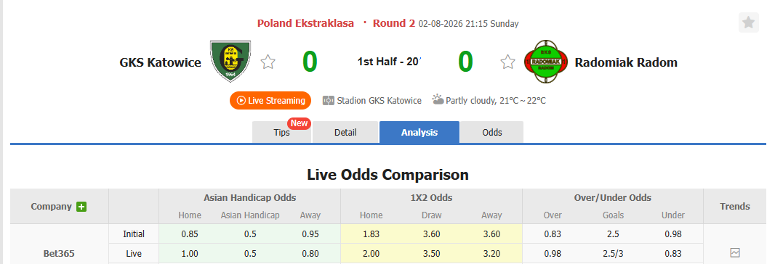Image resolution: width=767 pixels, height=264 pixels.
Task: Expand company list with green plus icon
Action: click(81, 207)
